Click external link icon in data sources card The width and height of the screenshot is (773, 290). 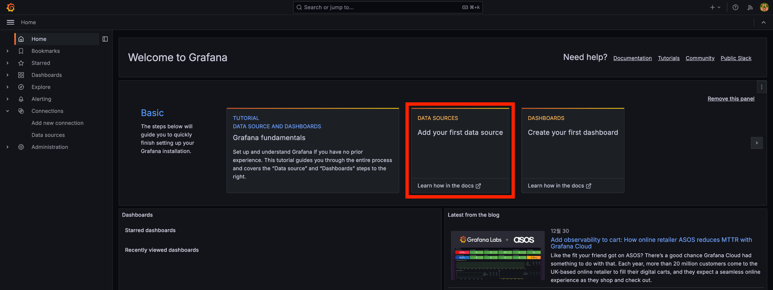pyautogui.click(x=478, y=186)
